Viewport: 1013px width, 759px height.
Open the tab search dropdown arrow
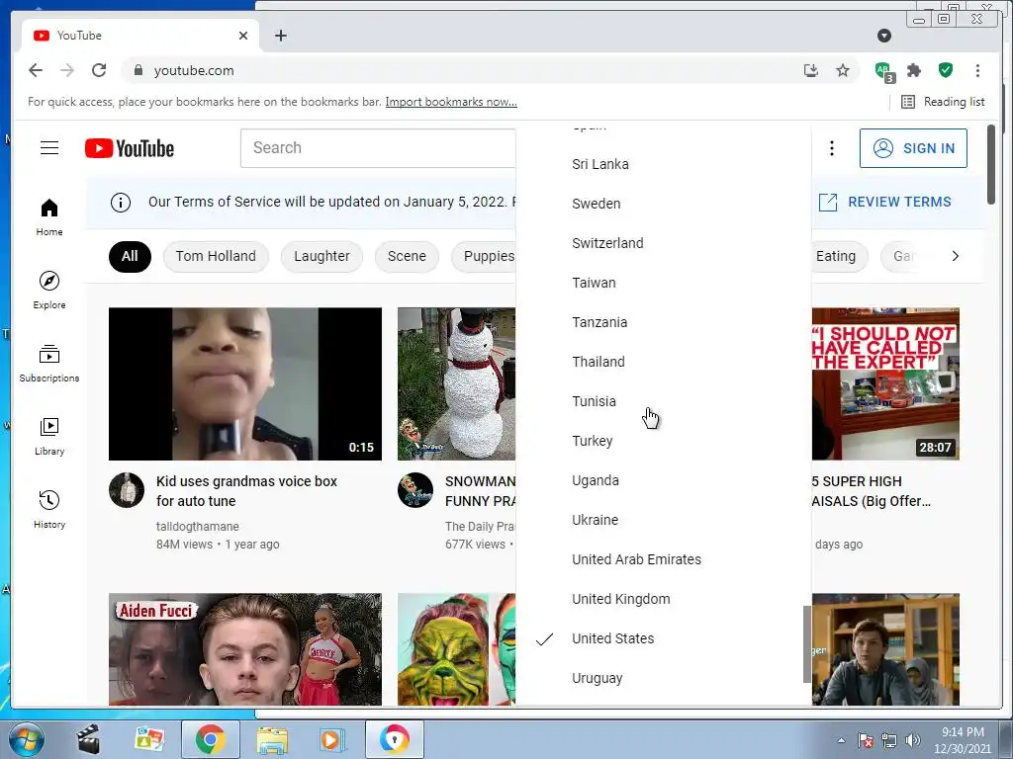click(884, 36)
